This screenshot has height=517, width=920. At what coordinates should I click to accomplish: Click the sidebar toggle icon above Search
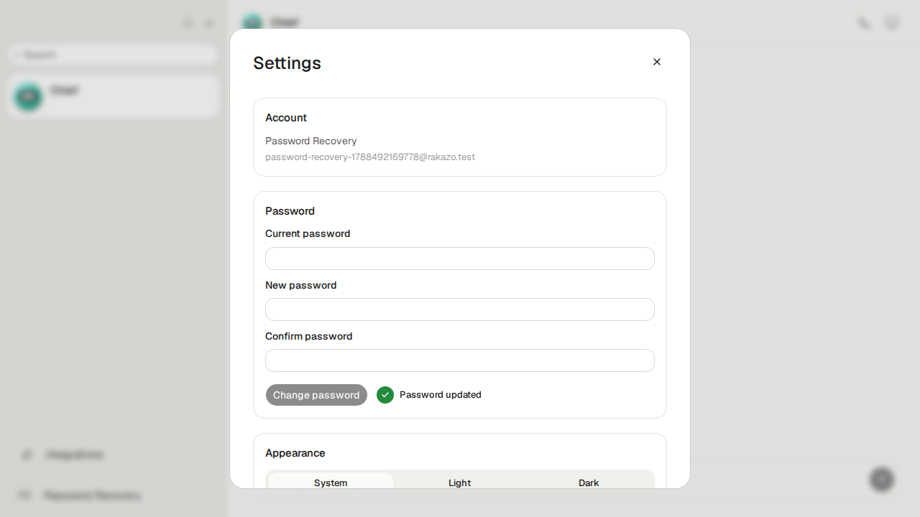[188, 23]
